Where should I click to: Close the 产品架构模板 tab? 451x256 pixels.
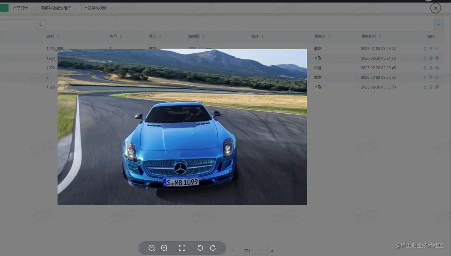coord(110,8)
